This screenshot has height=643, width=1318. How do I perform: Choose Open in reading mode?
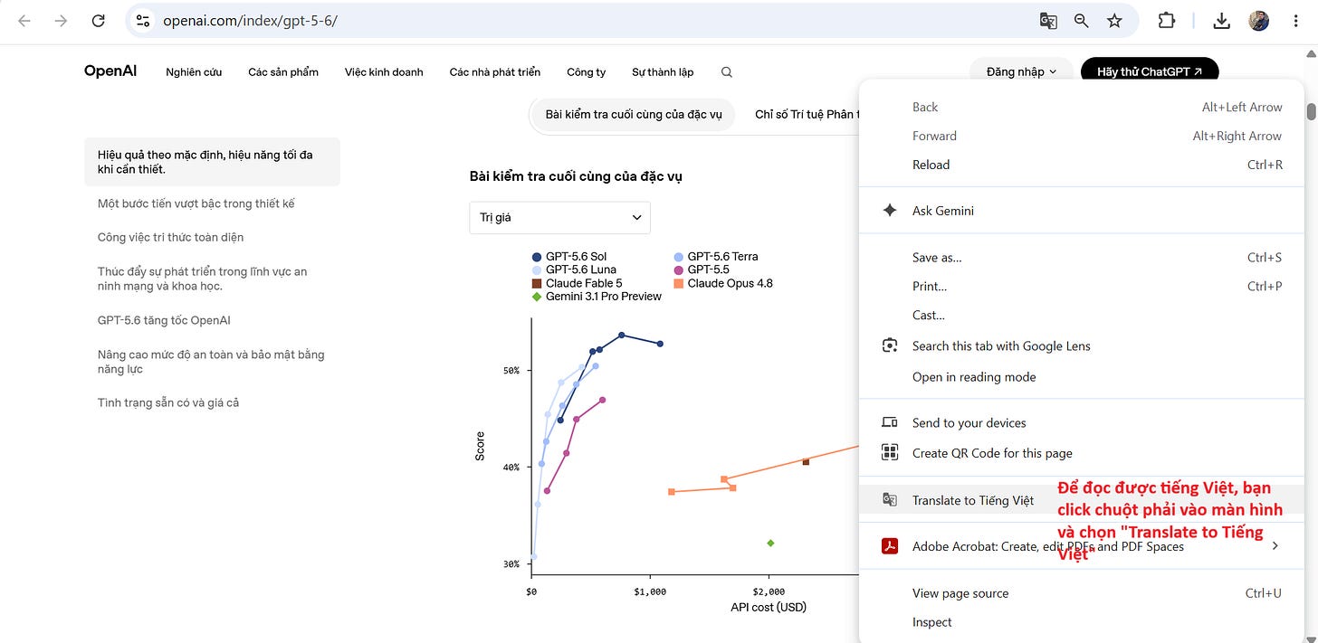(1082, 377)
